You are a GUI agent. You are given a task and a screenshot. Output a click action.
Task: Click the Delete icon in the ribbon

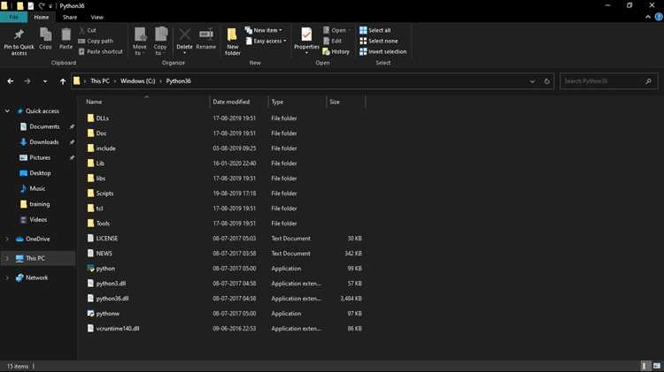coord(184,34)
